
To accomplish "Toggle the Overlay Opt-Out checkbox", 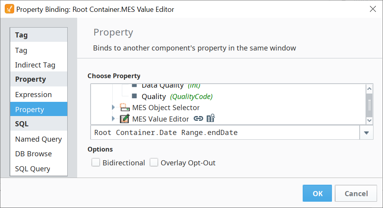I will point(154,163).
